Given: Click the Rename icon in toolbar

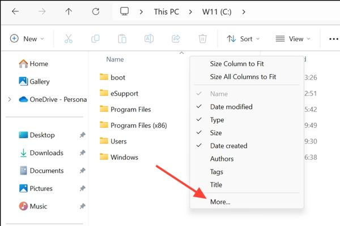Looking at the screenshot, I should point(149,39).
